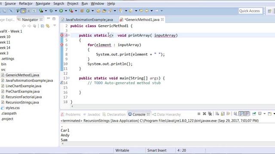Toggle Word Wrap in Console toolbar
The image size is (275, 154).
point(228,114)
